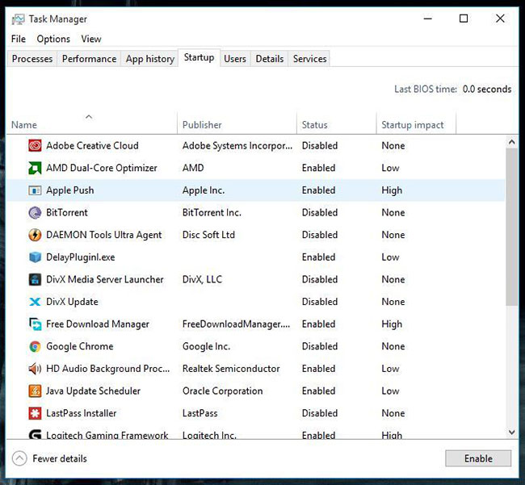Image resolution: width=525 pixels, height=485 pixels.
Task: Maximize the Task Manager window
Action: coord(464,19)
